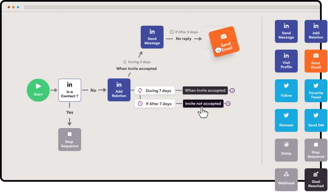Expand arrow next to When Invite accepted
The image size is (328, 192).
coord(232,90)
